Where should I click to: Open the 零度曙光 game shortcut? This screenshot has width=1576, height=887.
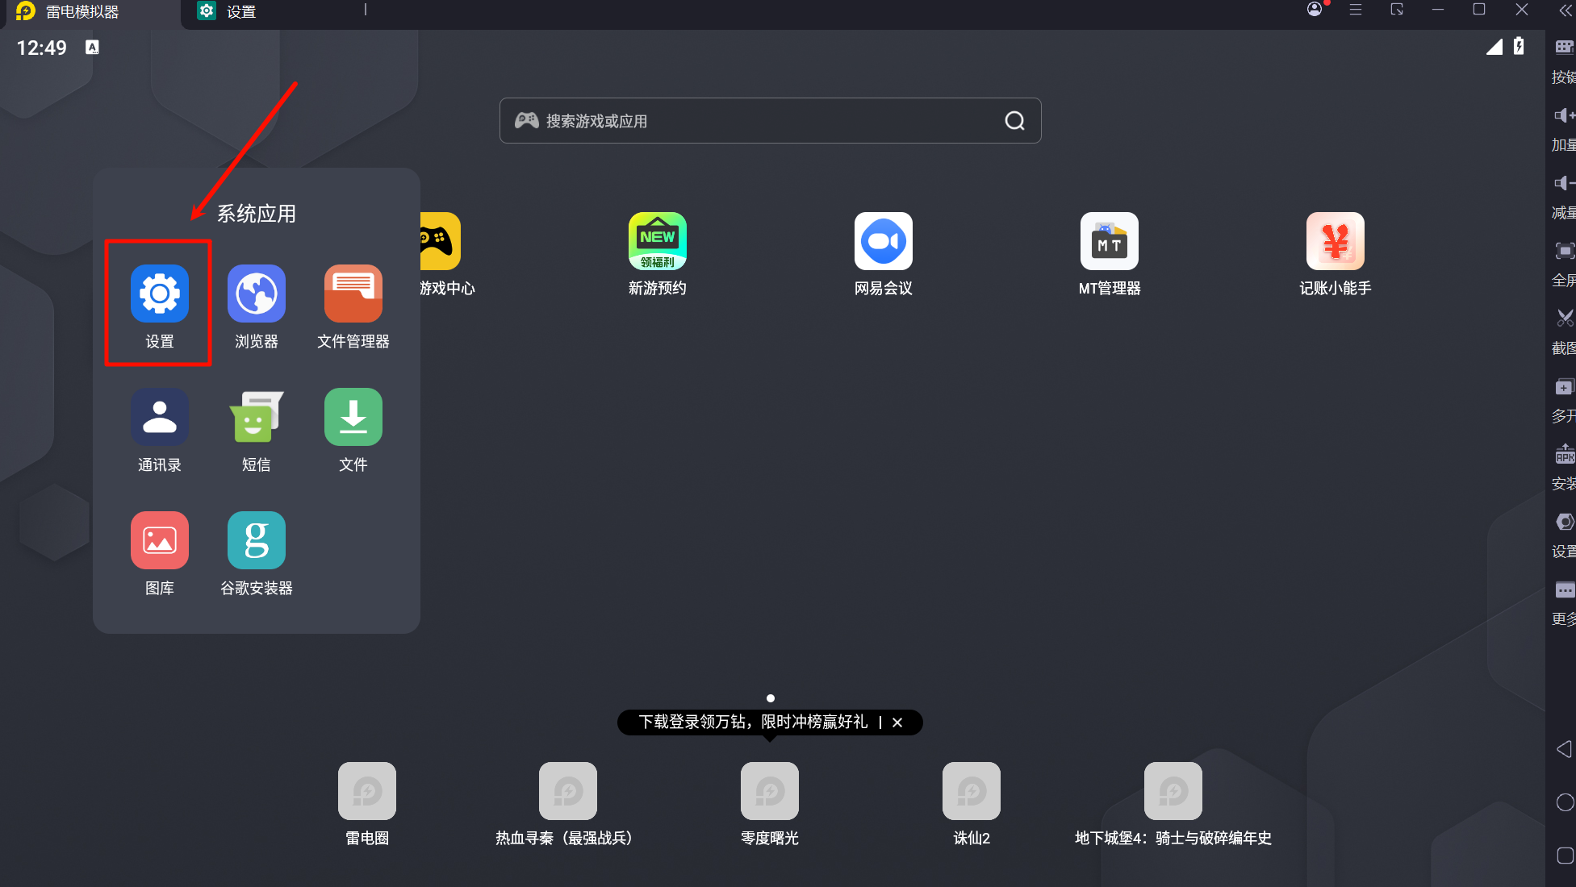(769, 792)
